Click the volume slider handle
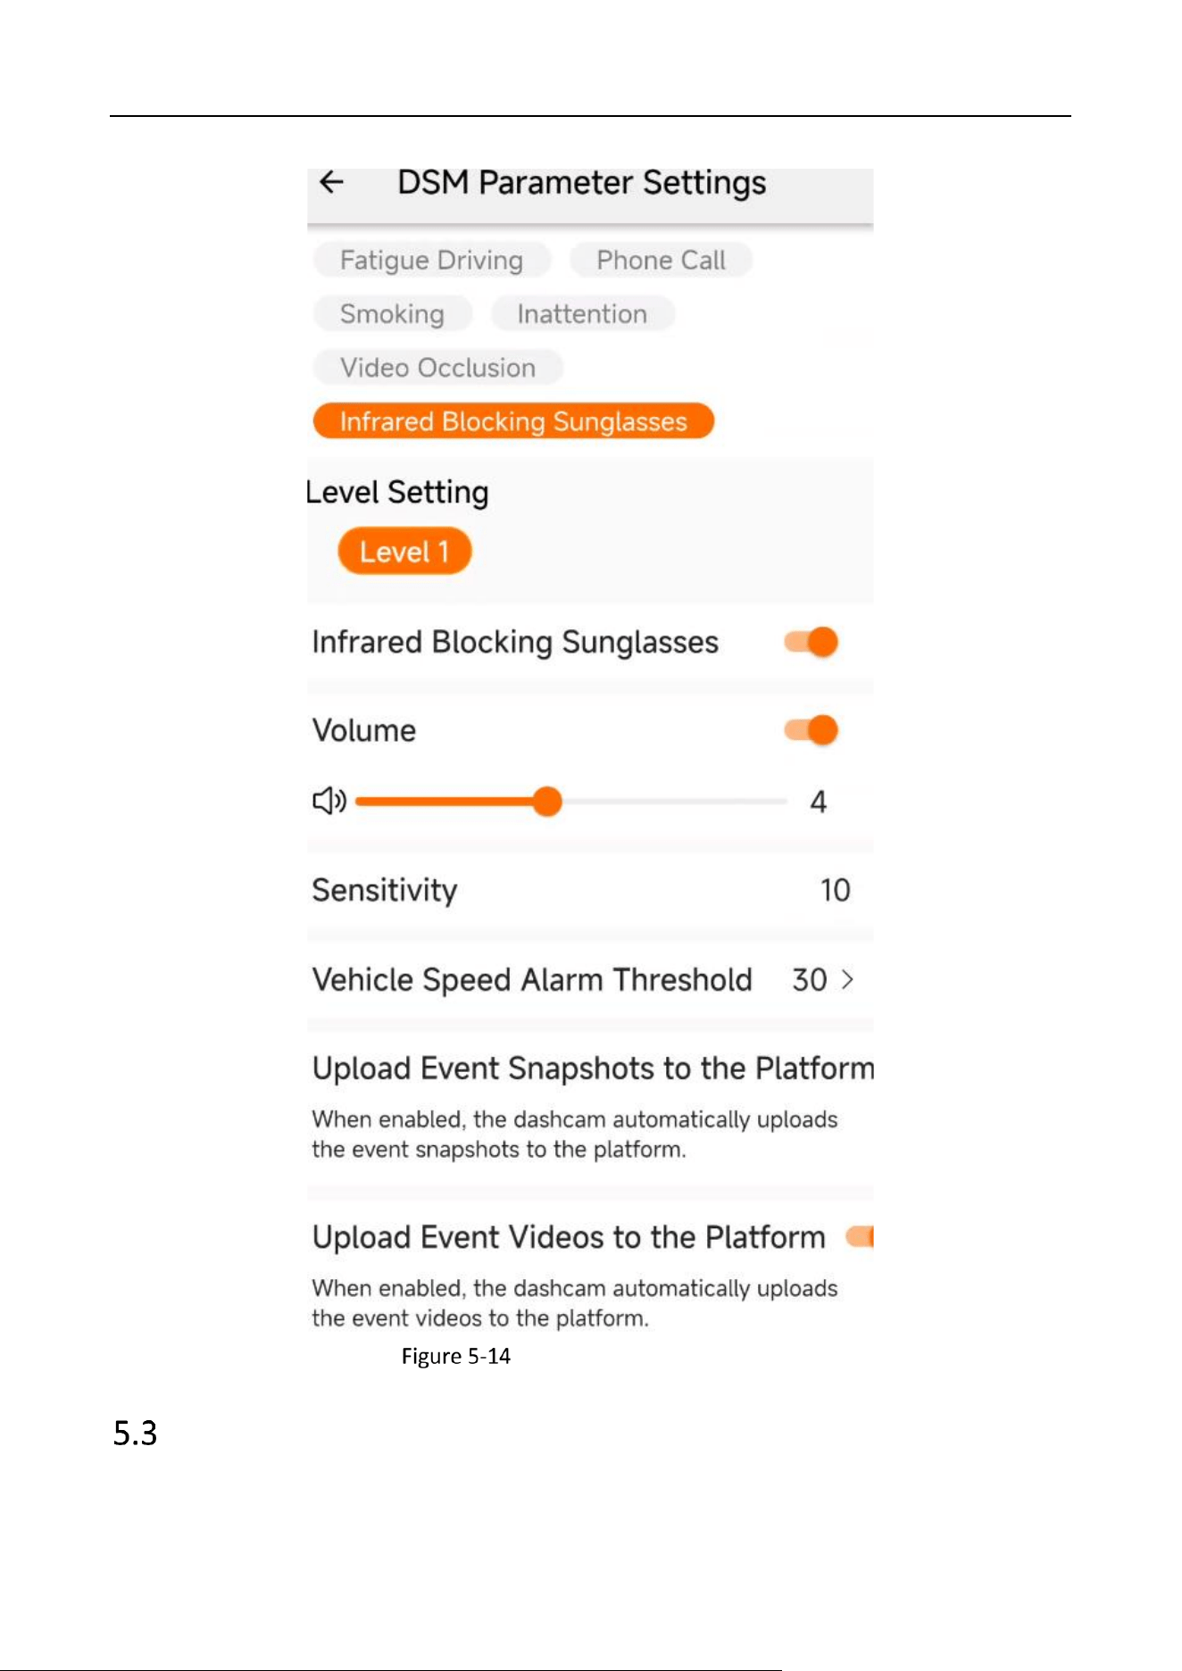1182x1671 pixels. click(x=546, y=801)
